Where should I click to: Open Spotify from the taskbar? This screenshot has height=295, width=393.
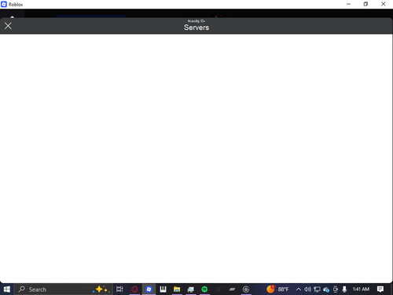(x=204, y=289)
